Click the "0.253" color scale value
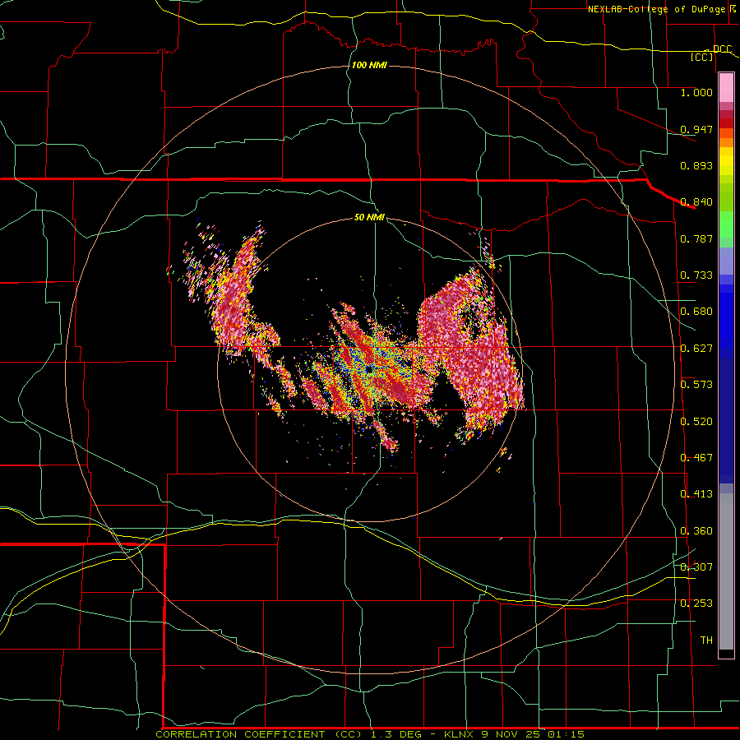740x740 pixels. point(696,604)
